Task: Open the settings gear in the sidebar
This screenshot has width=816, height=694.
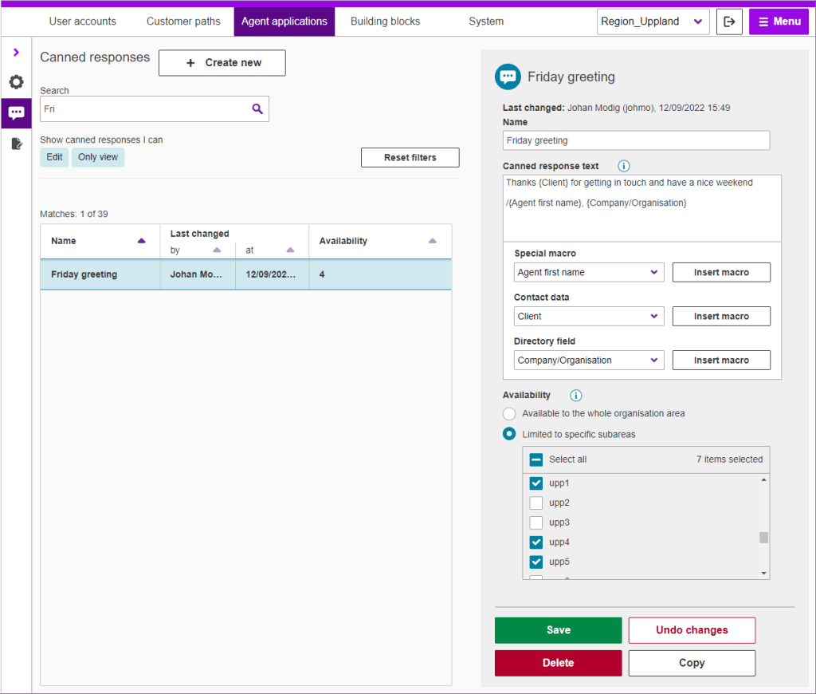Action: [16, 82]
